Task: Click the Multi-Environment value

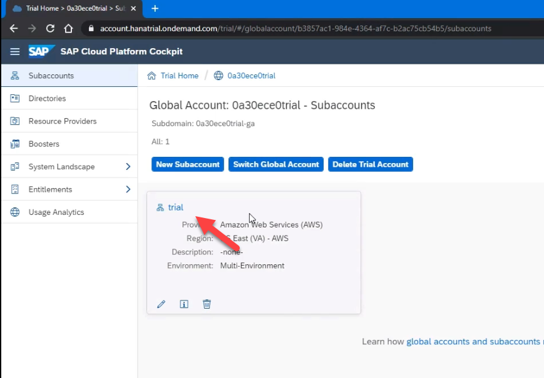Action: point(252,266)
